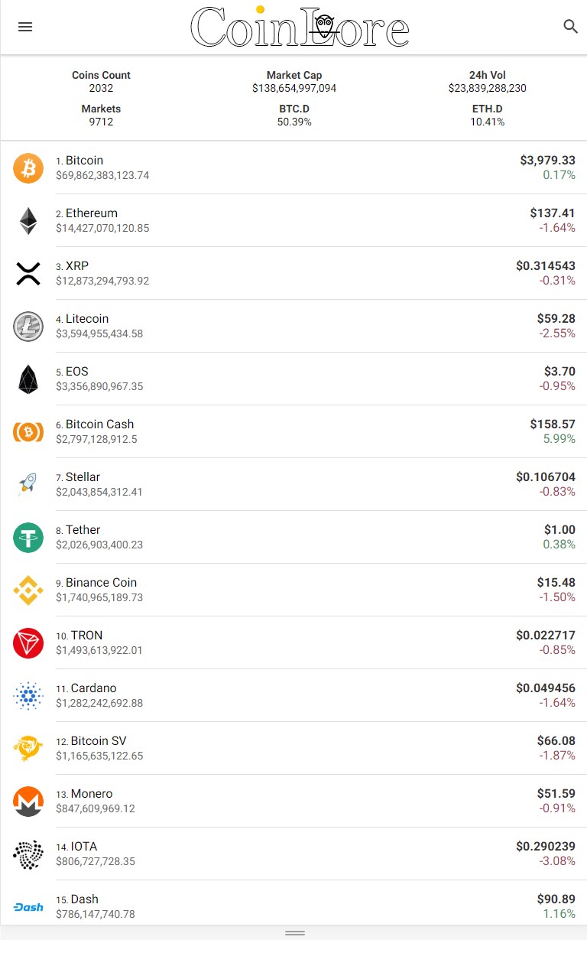
Task: Click the Dash logo icon
Action: [x=28, y=907]
